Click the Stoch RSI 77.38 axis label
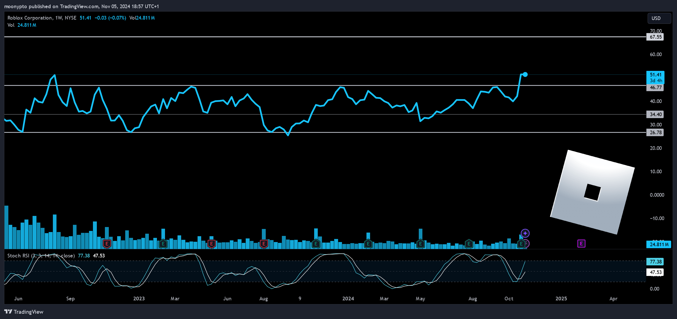 point(655,262)
